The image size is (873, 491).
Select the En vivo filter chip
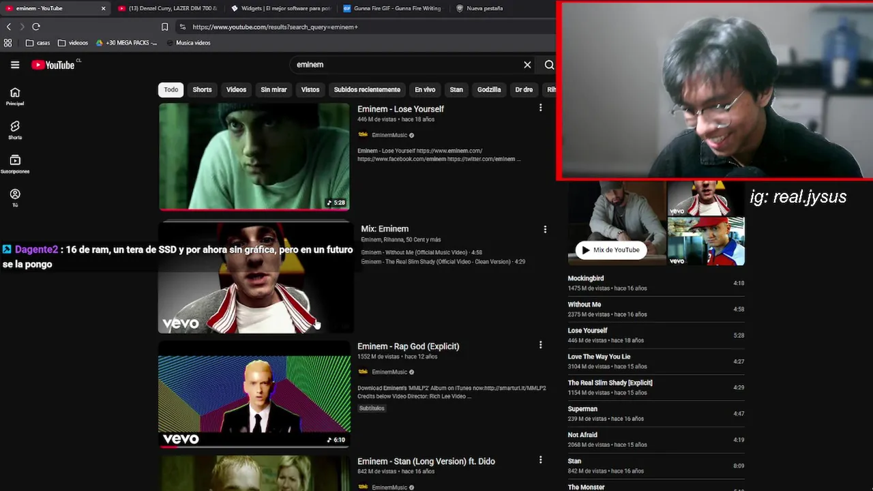tap(425, 89)
